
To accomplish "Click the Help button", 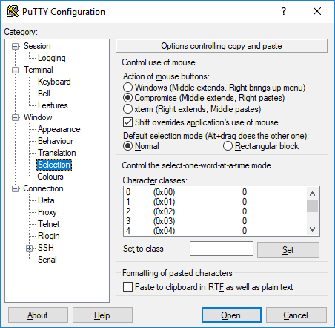I will click(102, 315).
